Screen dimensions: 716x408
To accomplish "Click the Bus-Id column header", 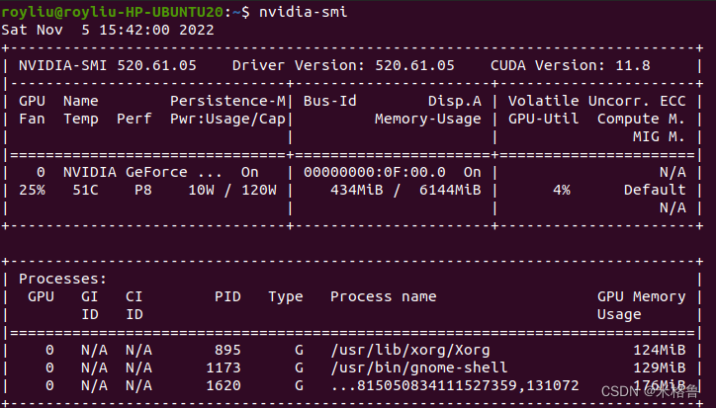I will coord(330,101).
